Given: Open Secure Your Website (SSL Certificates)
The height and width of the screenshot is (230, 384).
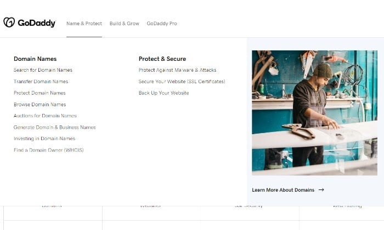Looking at the screenshot, I should tap(182, 82).
